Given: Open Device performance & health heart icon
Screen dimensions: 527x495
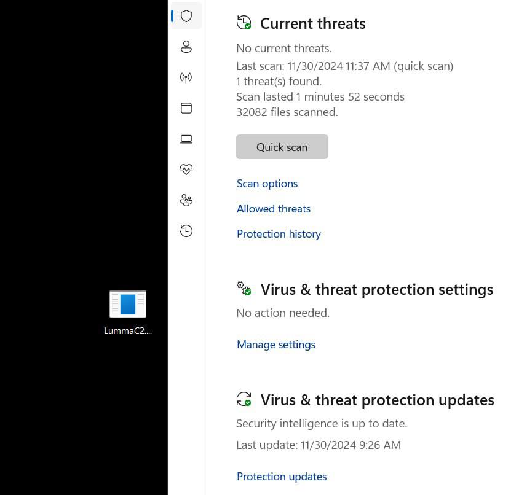Looking at the screenshot, I should click(x=186, y=170).
